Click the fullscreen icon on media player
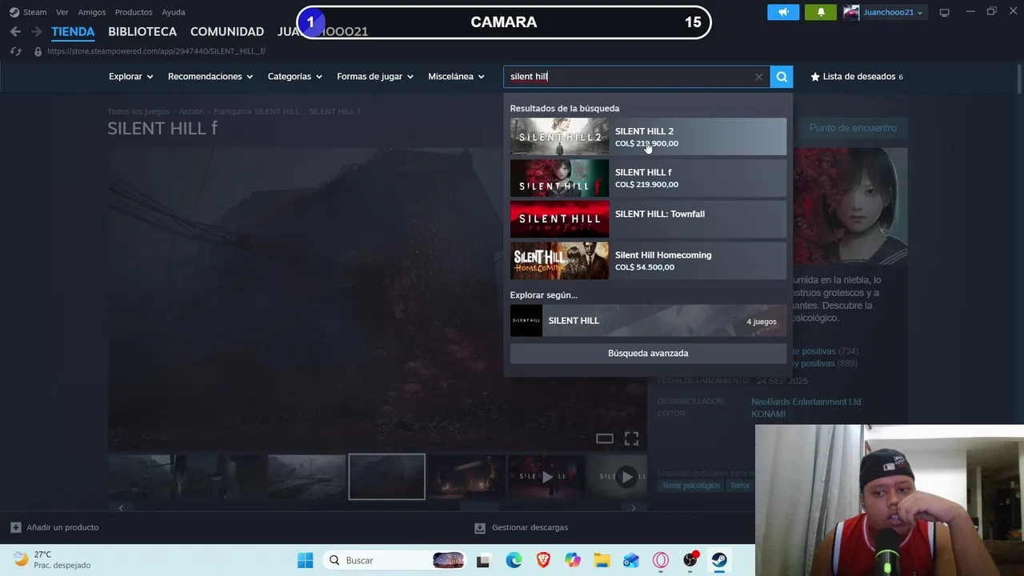The height and width of the screenshot is (576, 1024). (x=631, y=438)
